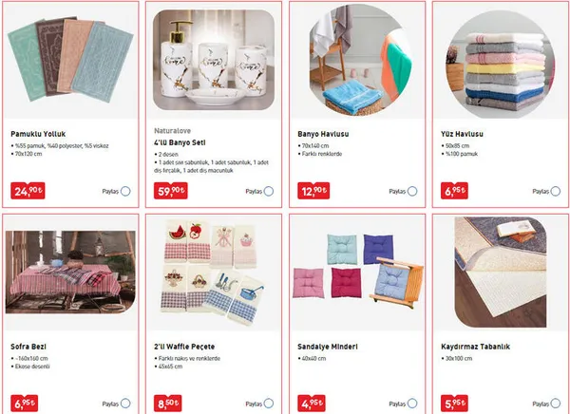The height and width of the screenshot is (414, 570).
Task: Click the 12,90 price badge
Action: pyautogui.click(x=313, y=191)
